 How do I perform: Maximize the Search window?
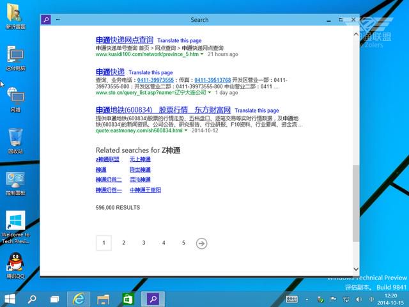341,20
